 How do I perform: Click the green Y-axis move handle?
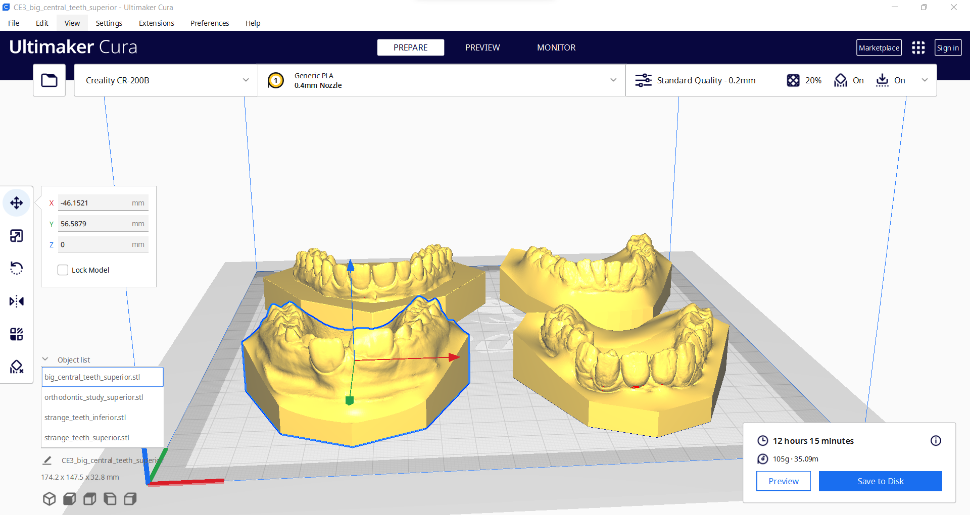click(x=349, y=400)
